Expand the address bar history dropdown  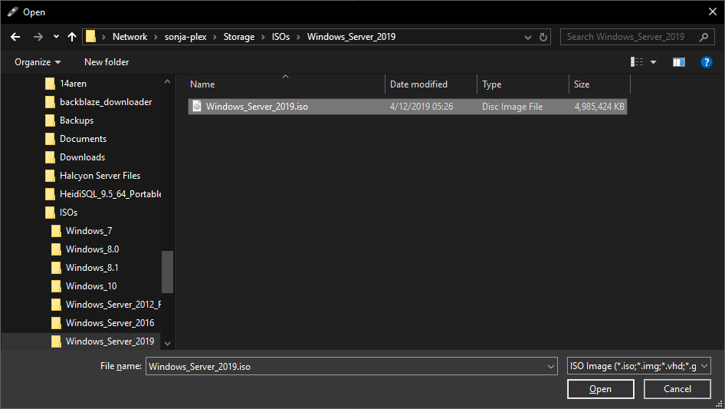point(528,37)
